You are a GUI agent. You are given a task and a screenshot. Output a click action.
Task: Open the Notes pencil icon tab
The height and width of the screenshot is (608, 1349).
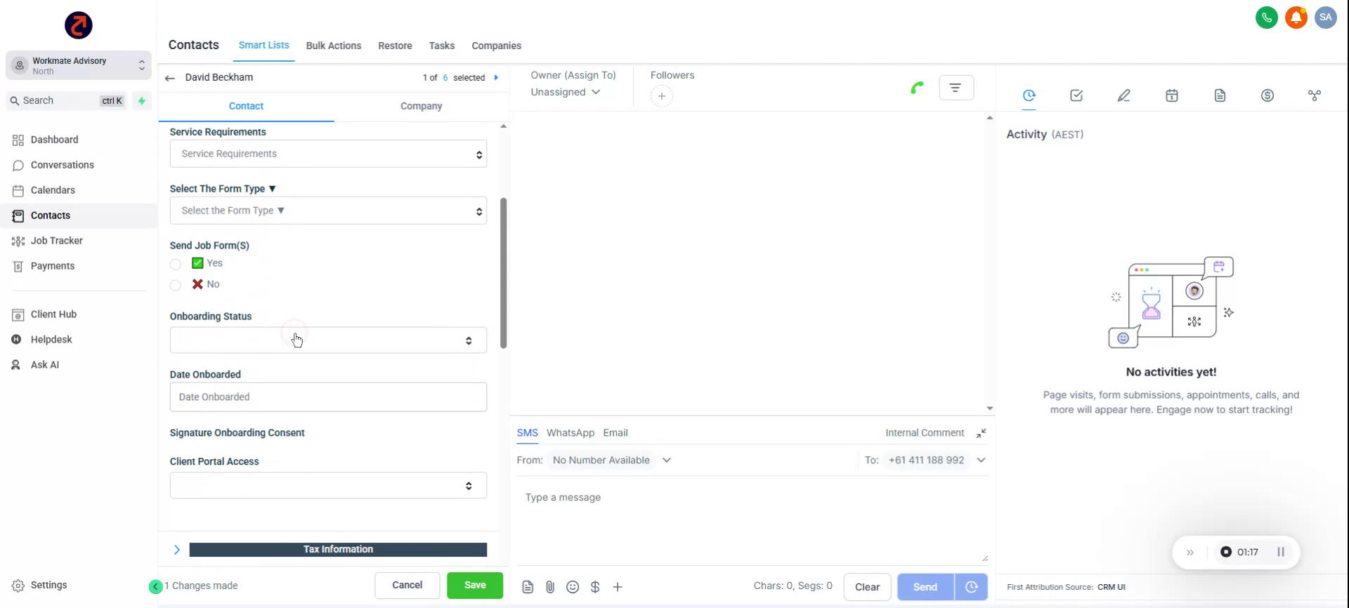1124,95
